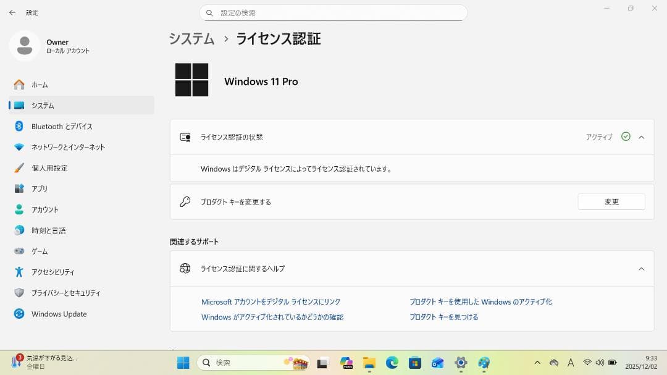Viewport: 667px width, 375px height.
Task: Expand hidden icons in system tray
Action: 537,363
